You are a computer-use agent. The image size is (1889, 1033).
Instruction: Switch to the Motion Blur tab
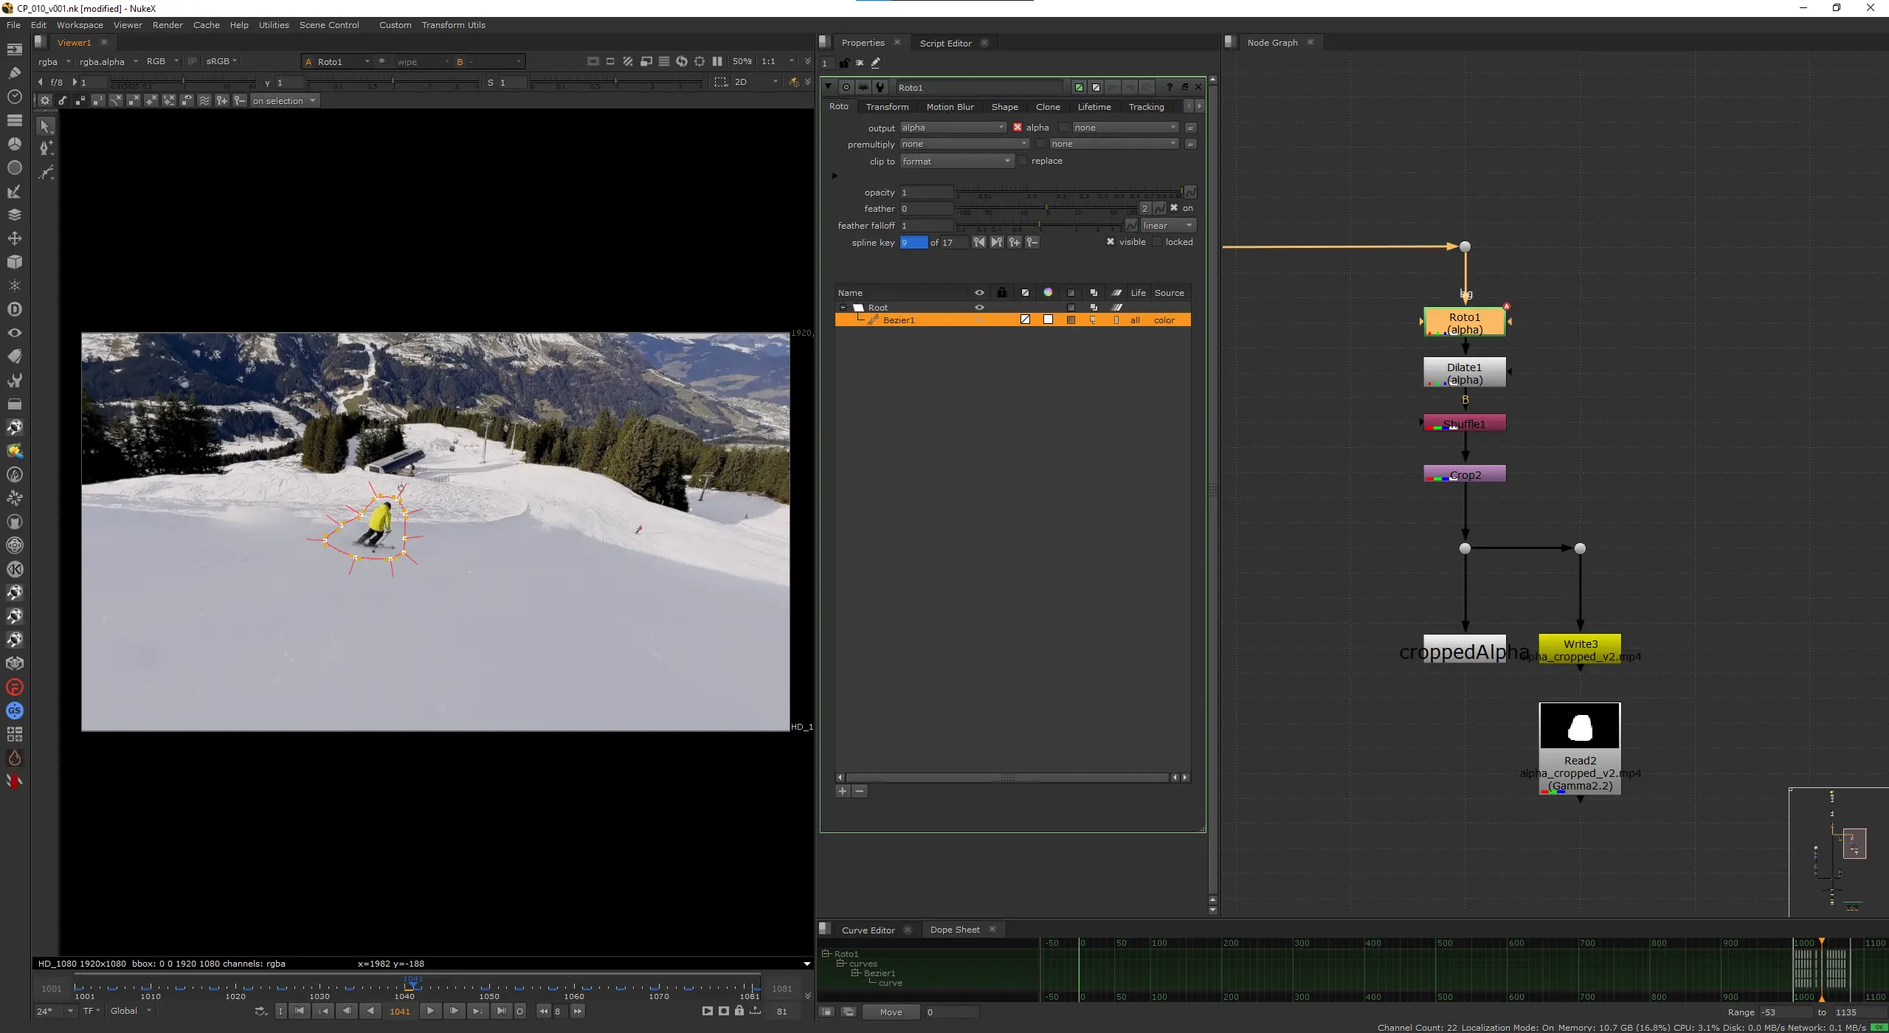pyautogui.click(x=950, y=107)
